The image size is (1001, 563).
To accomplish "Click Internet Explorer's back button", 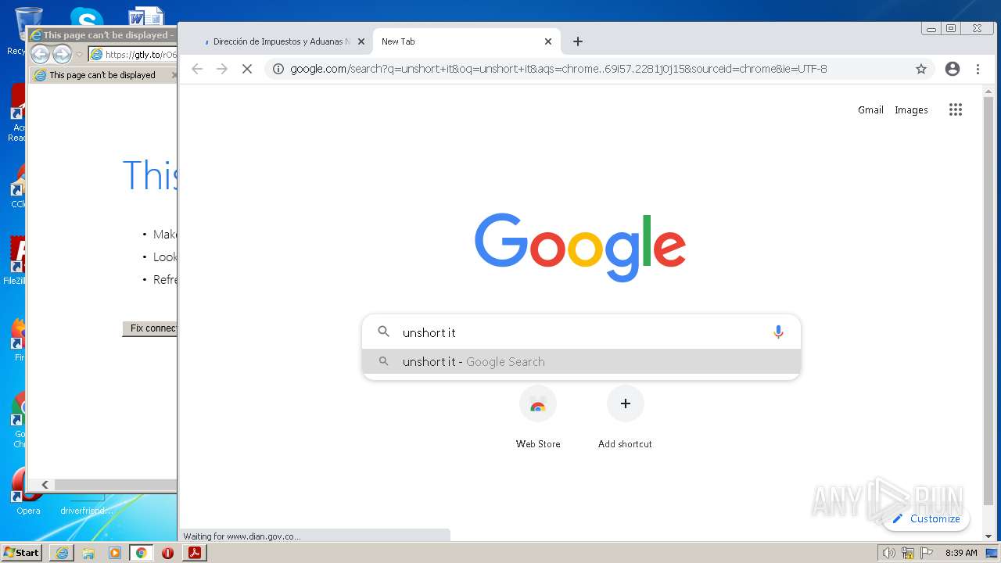I will click(40, 54).
